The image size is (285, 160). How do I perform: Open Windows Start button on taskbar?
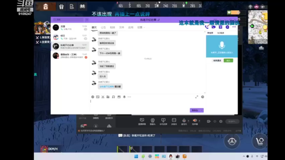pos(136,156)
